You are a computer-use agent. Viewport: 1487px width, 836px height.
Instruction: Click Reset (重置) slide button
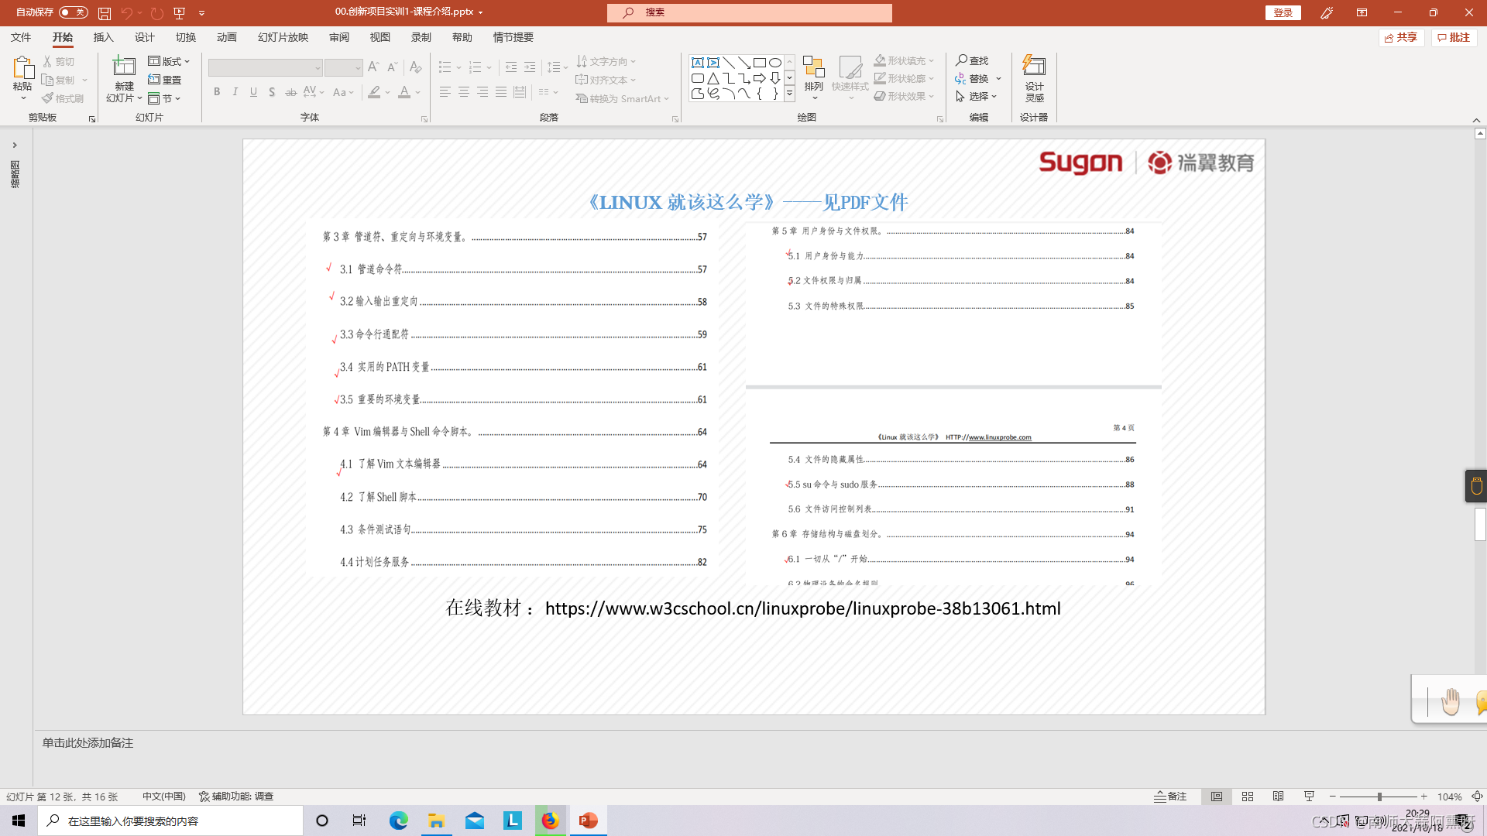pyautogui.click(x=164, y=80)
